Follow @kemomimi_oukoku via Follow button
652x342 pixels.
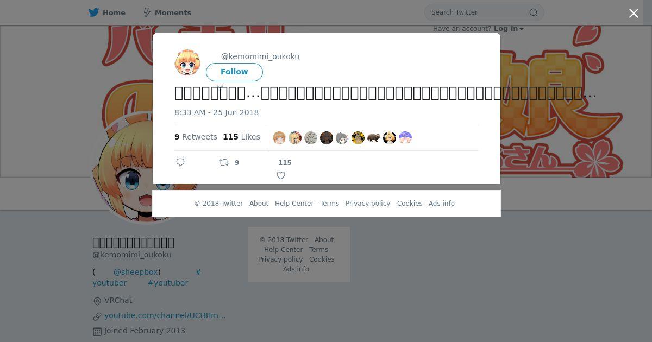234,72
